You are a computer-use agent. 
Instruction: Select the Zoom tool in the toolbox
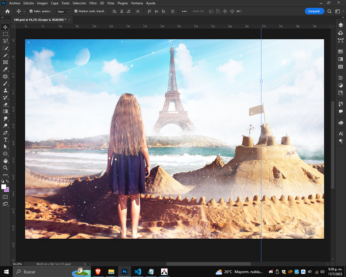click(x=5, y=168)
